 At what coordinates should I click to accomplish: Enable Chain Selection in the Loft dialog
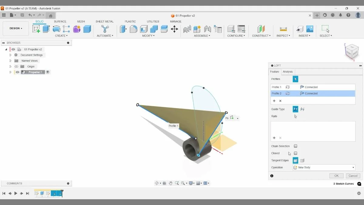pos(295,146)
